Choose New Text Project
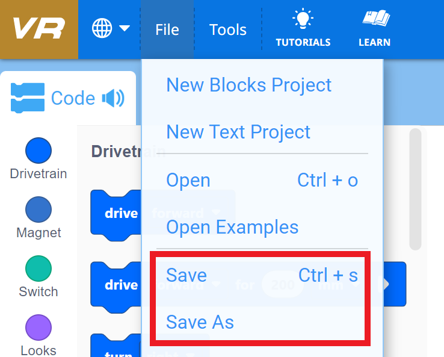Image resolution: width=444 pixels, height=357 pixels. [238, 132]
